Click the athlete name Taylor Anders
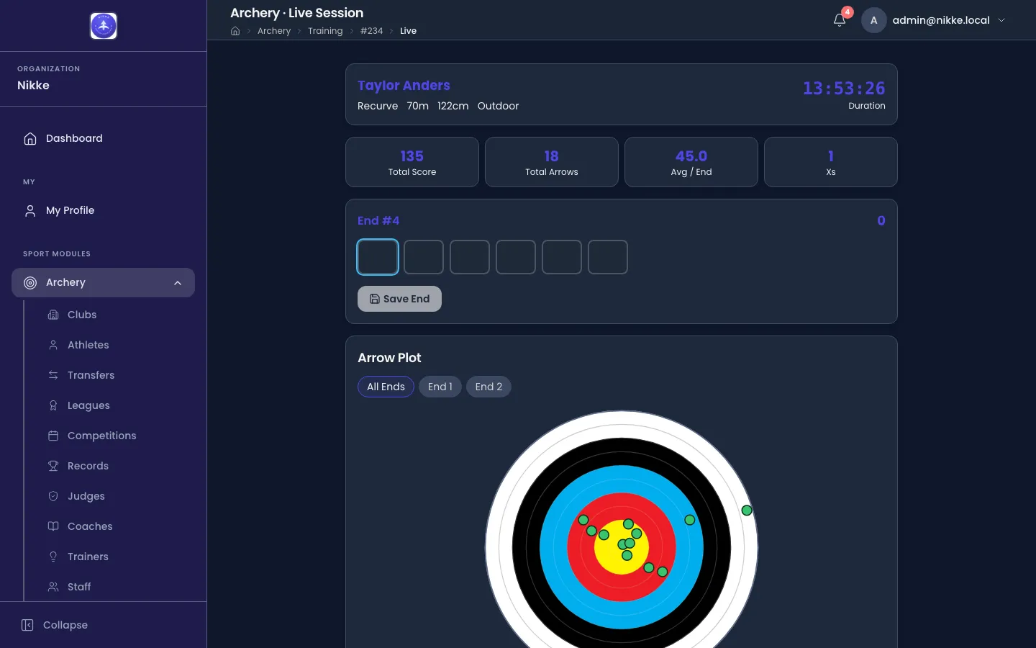This screenshot has width=1036, height=648. 404,86
